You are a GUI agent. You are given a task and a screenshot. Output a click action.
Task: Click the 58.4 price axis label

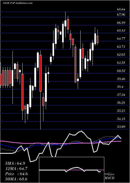(x=120, y=87)
